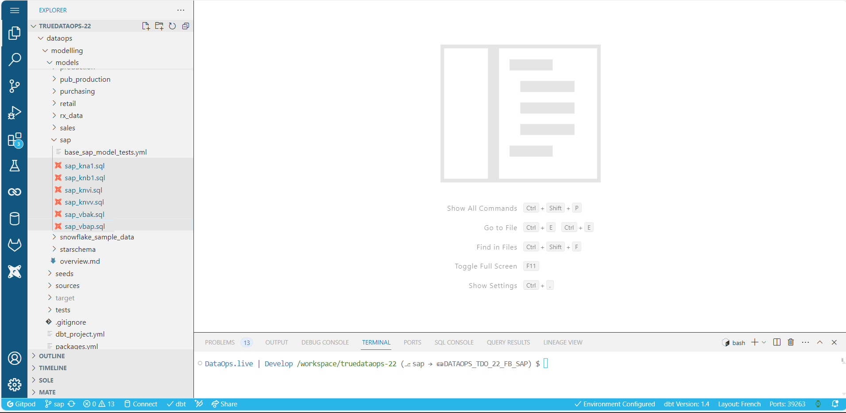Image resolution: width=846 pixels, height=413 pixels.
Task: Open notifications via the bell icon
Action: point(835,404)
